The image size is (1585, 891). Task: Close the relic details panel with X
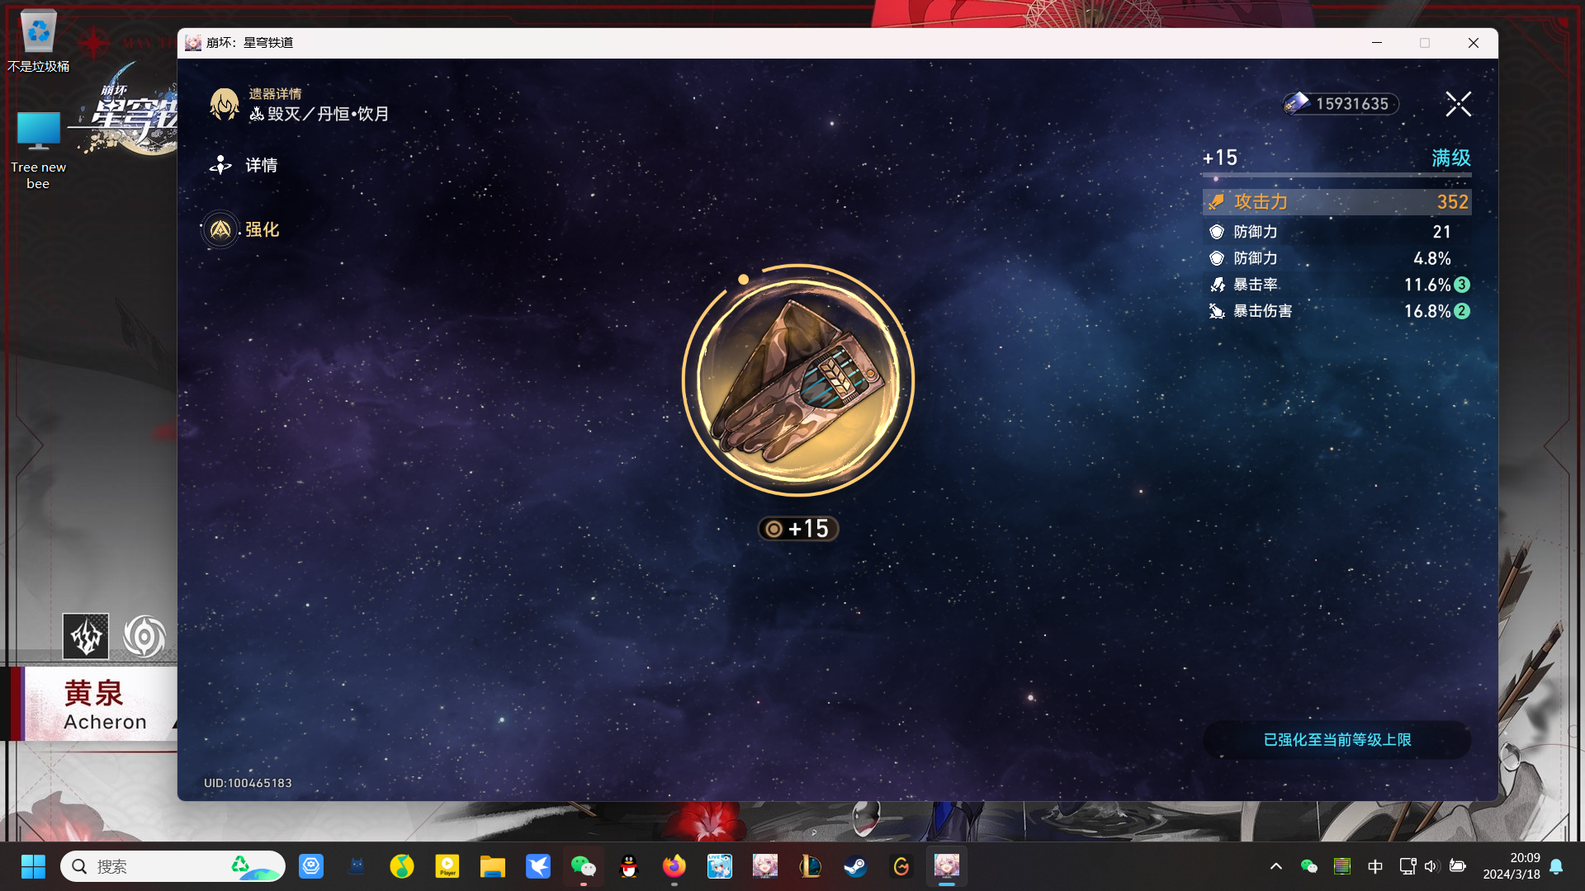(1458, 104)
